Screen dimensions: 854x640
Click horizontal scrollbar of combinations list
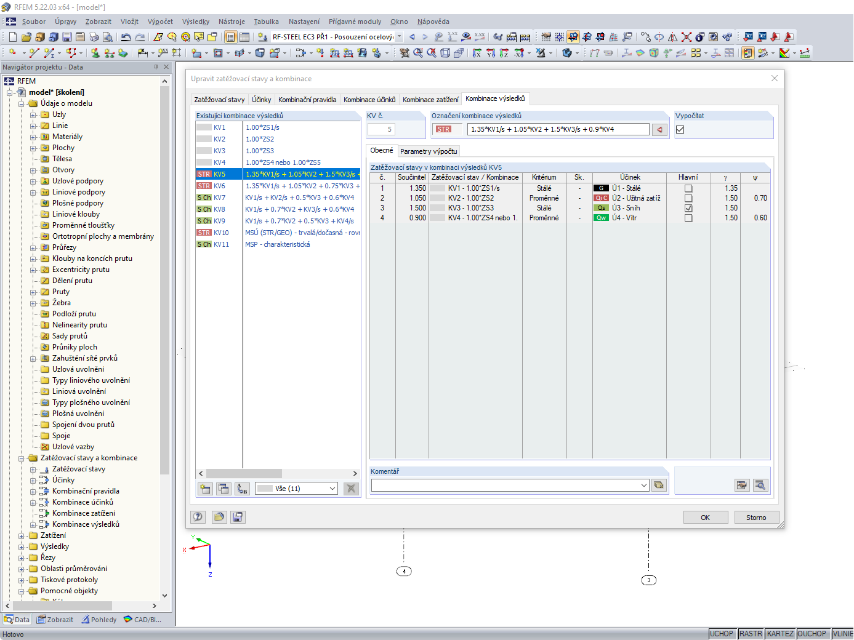278,473
